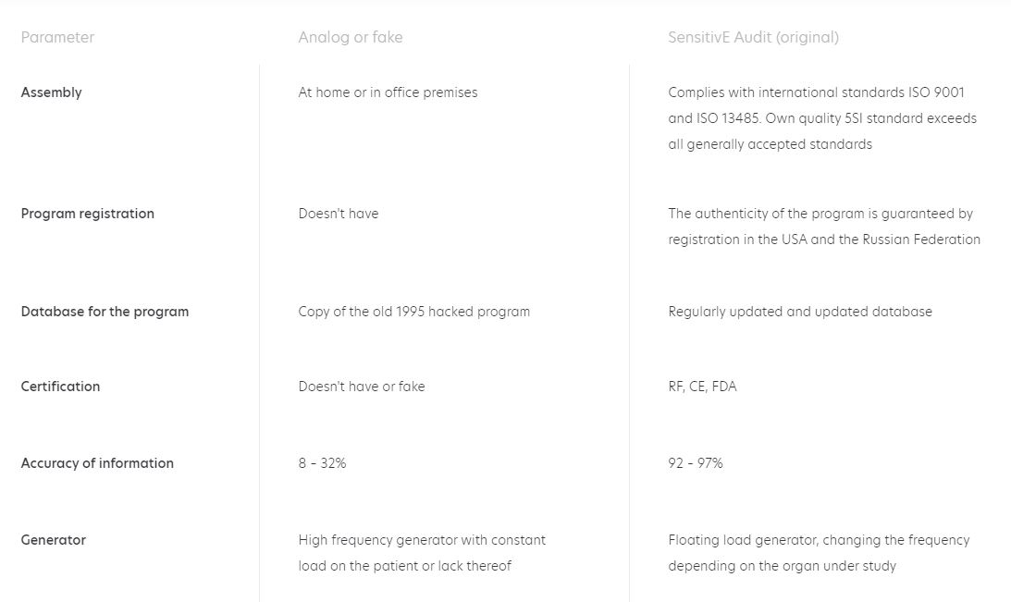
Task: Click the 'RF, CE, FDA' certification cell
Action: [x=702, y=387]
